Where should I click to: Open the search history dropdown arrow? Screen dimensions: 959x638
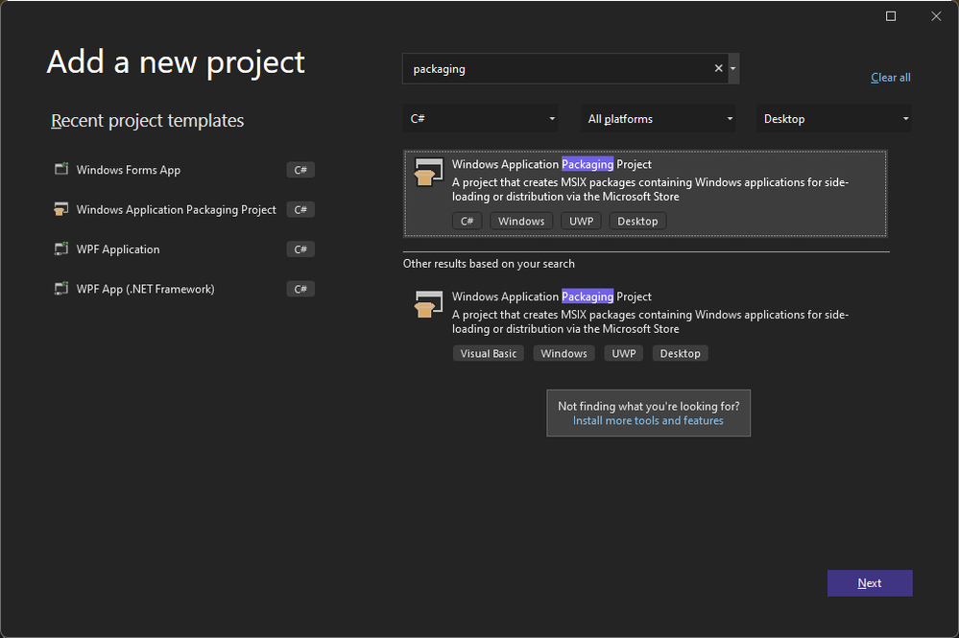[x=733, y=68]
